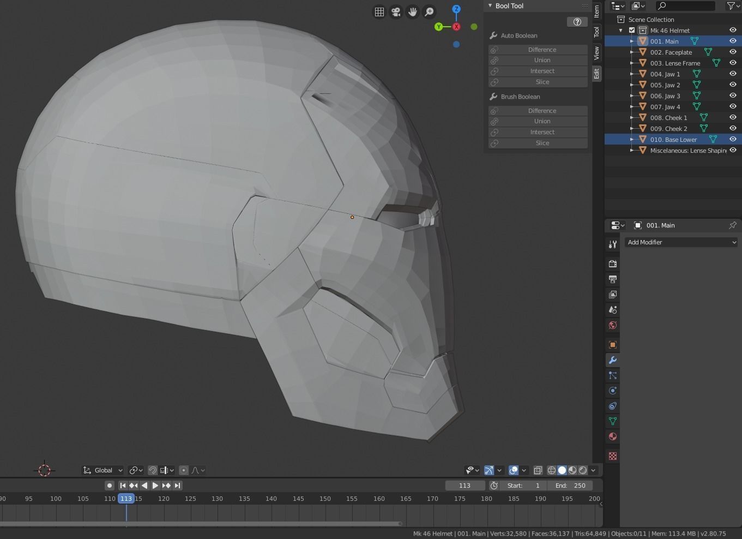
Task: Open the Modifiers wrench properties tab
Action: [x=613, y=360]
